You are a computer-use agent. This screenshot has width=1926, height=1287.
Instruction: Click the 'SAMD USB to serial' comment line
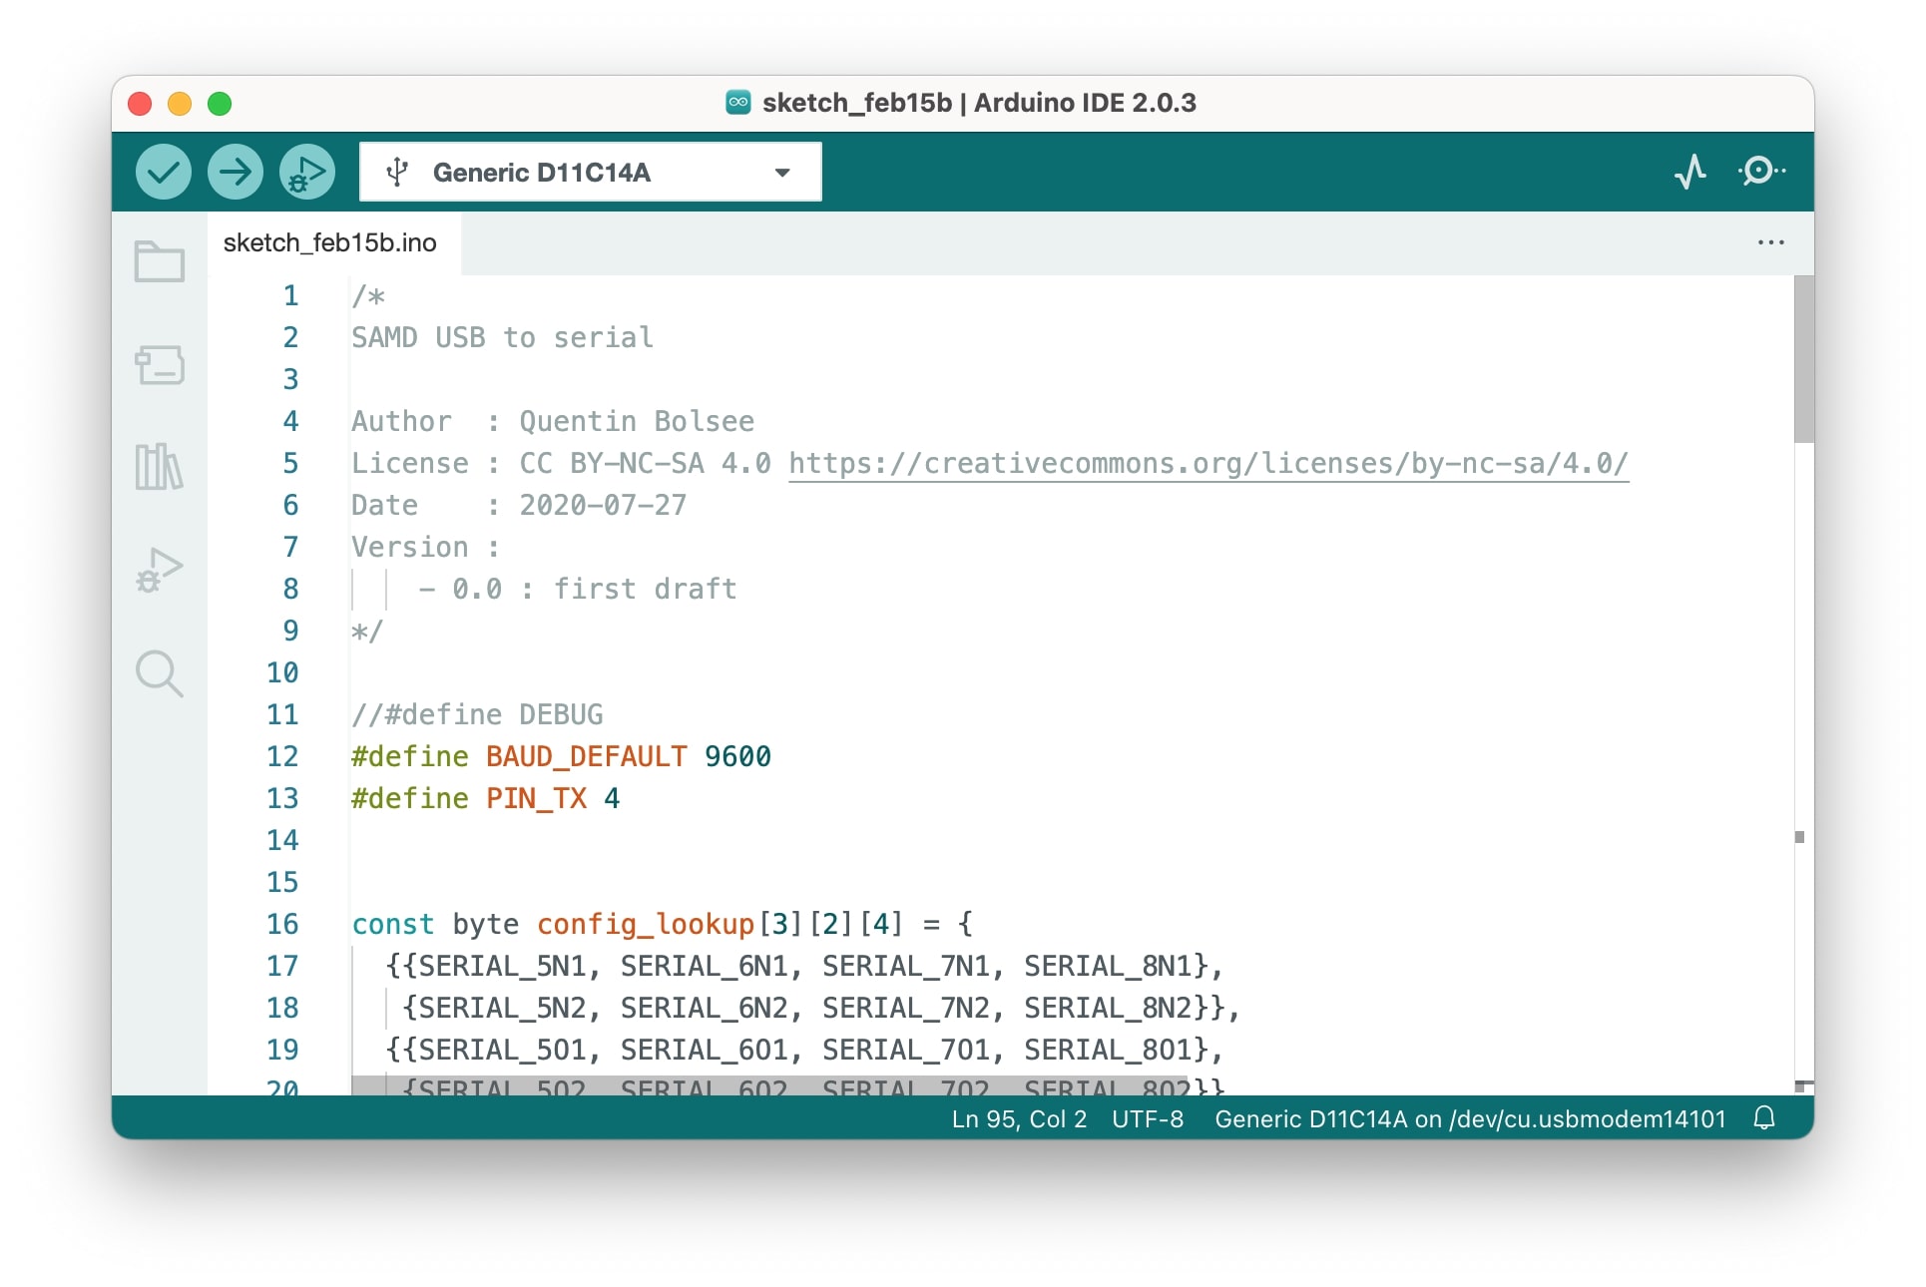coord(503,337)
